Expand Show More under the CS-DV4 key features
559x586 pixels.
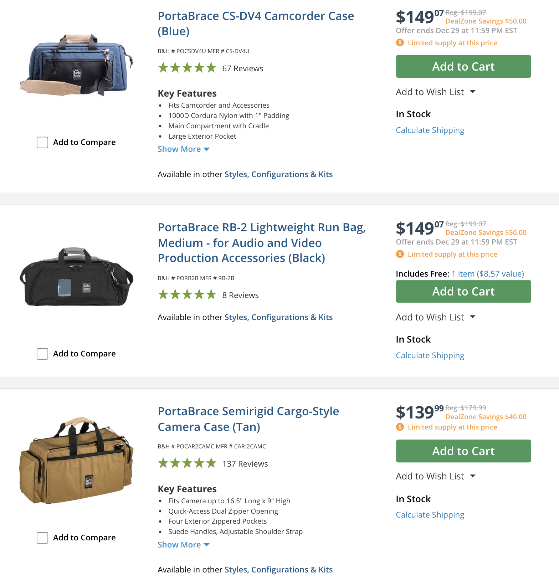click(x=183, y=149)
